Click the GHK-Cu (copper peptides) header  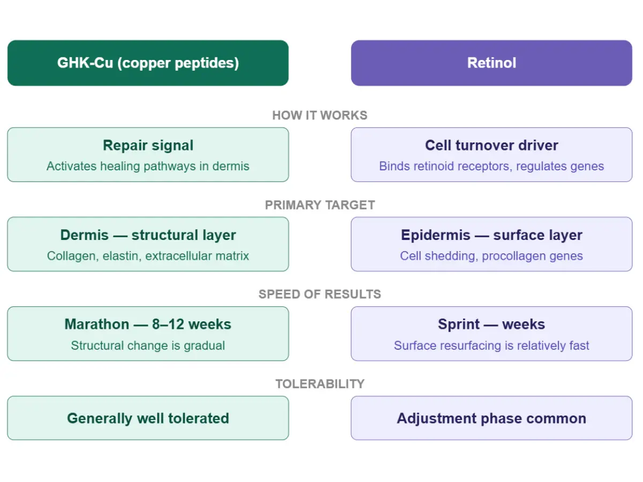pyautogui.click(x=148, y=63)
